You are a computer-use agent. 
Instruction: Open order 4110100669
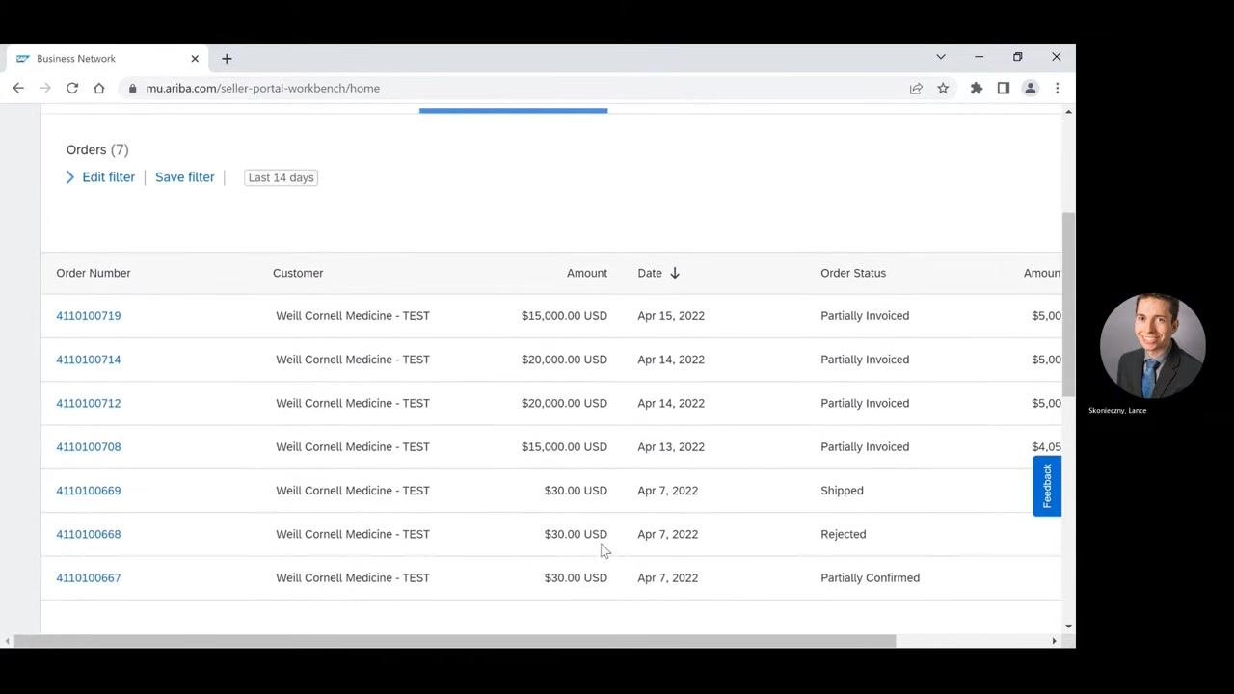pos(89,491)
